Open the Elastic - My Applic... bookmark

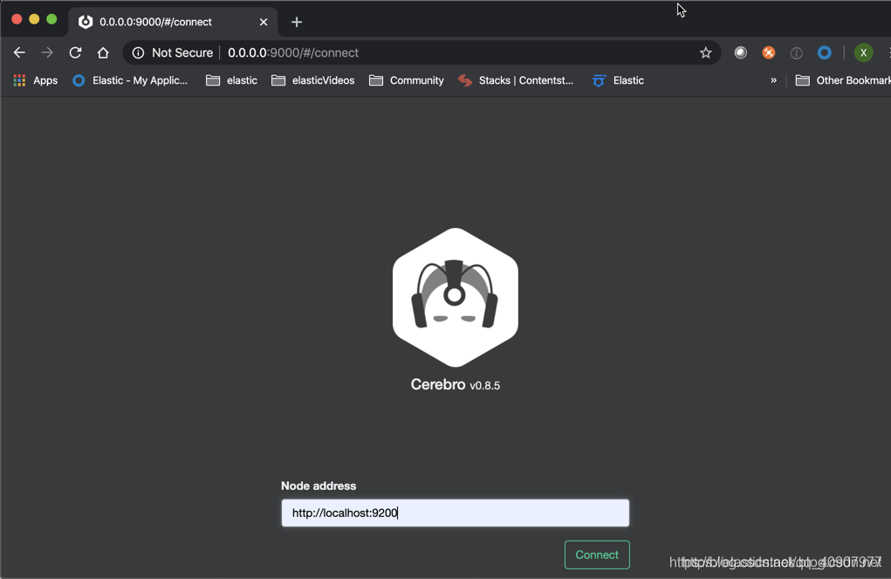coord(130,80)
